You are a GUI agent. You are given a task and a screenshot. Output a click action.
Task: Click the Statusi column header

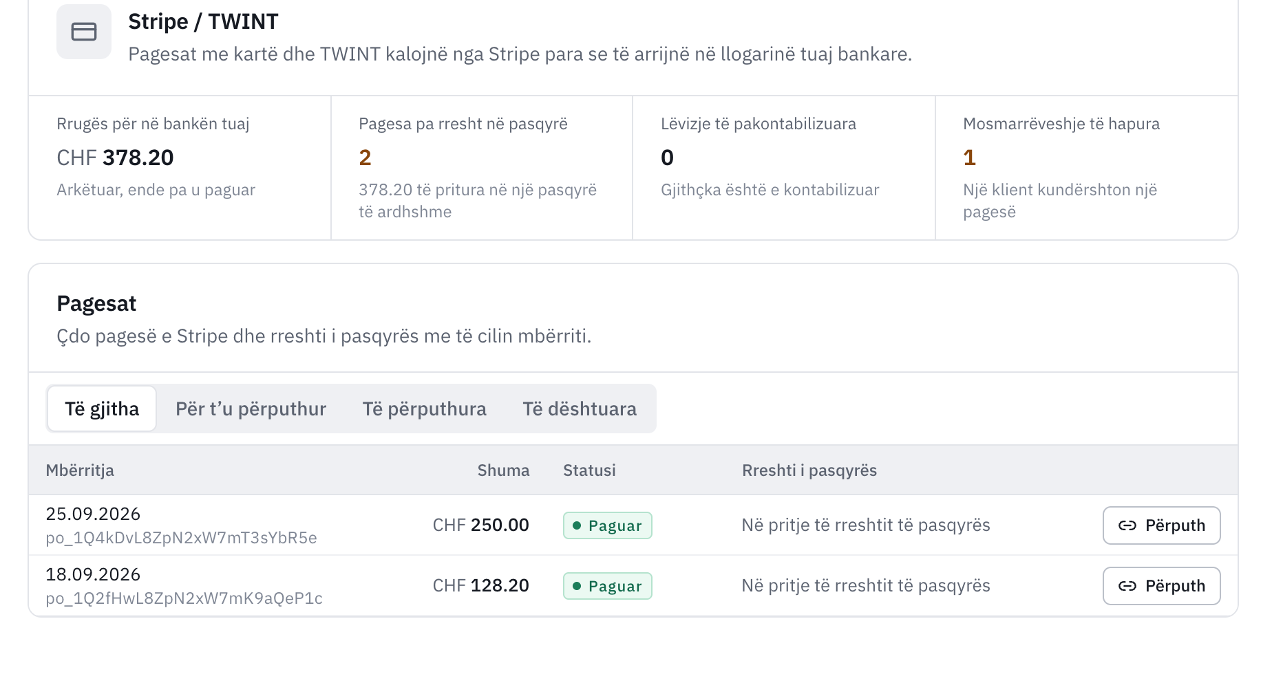[589, 470]
